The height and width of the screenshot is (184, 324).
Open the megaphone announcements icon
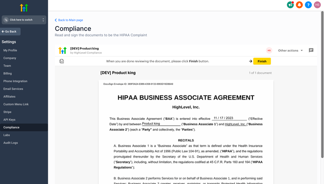[x=290, y=5]
